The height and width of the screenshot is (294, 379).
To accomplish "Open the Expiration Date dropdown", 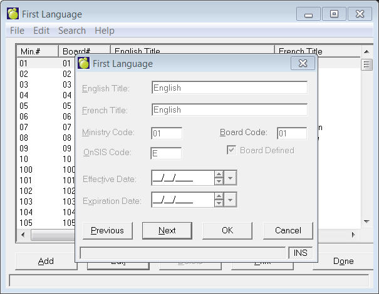I will 231,200.
